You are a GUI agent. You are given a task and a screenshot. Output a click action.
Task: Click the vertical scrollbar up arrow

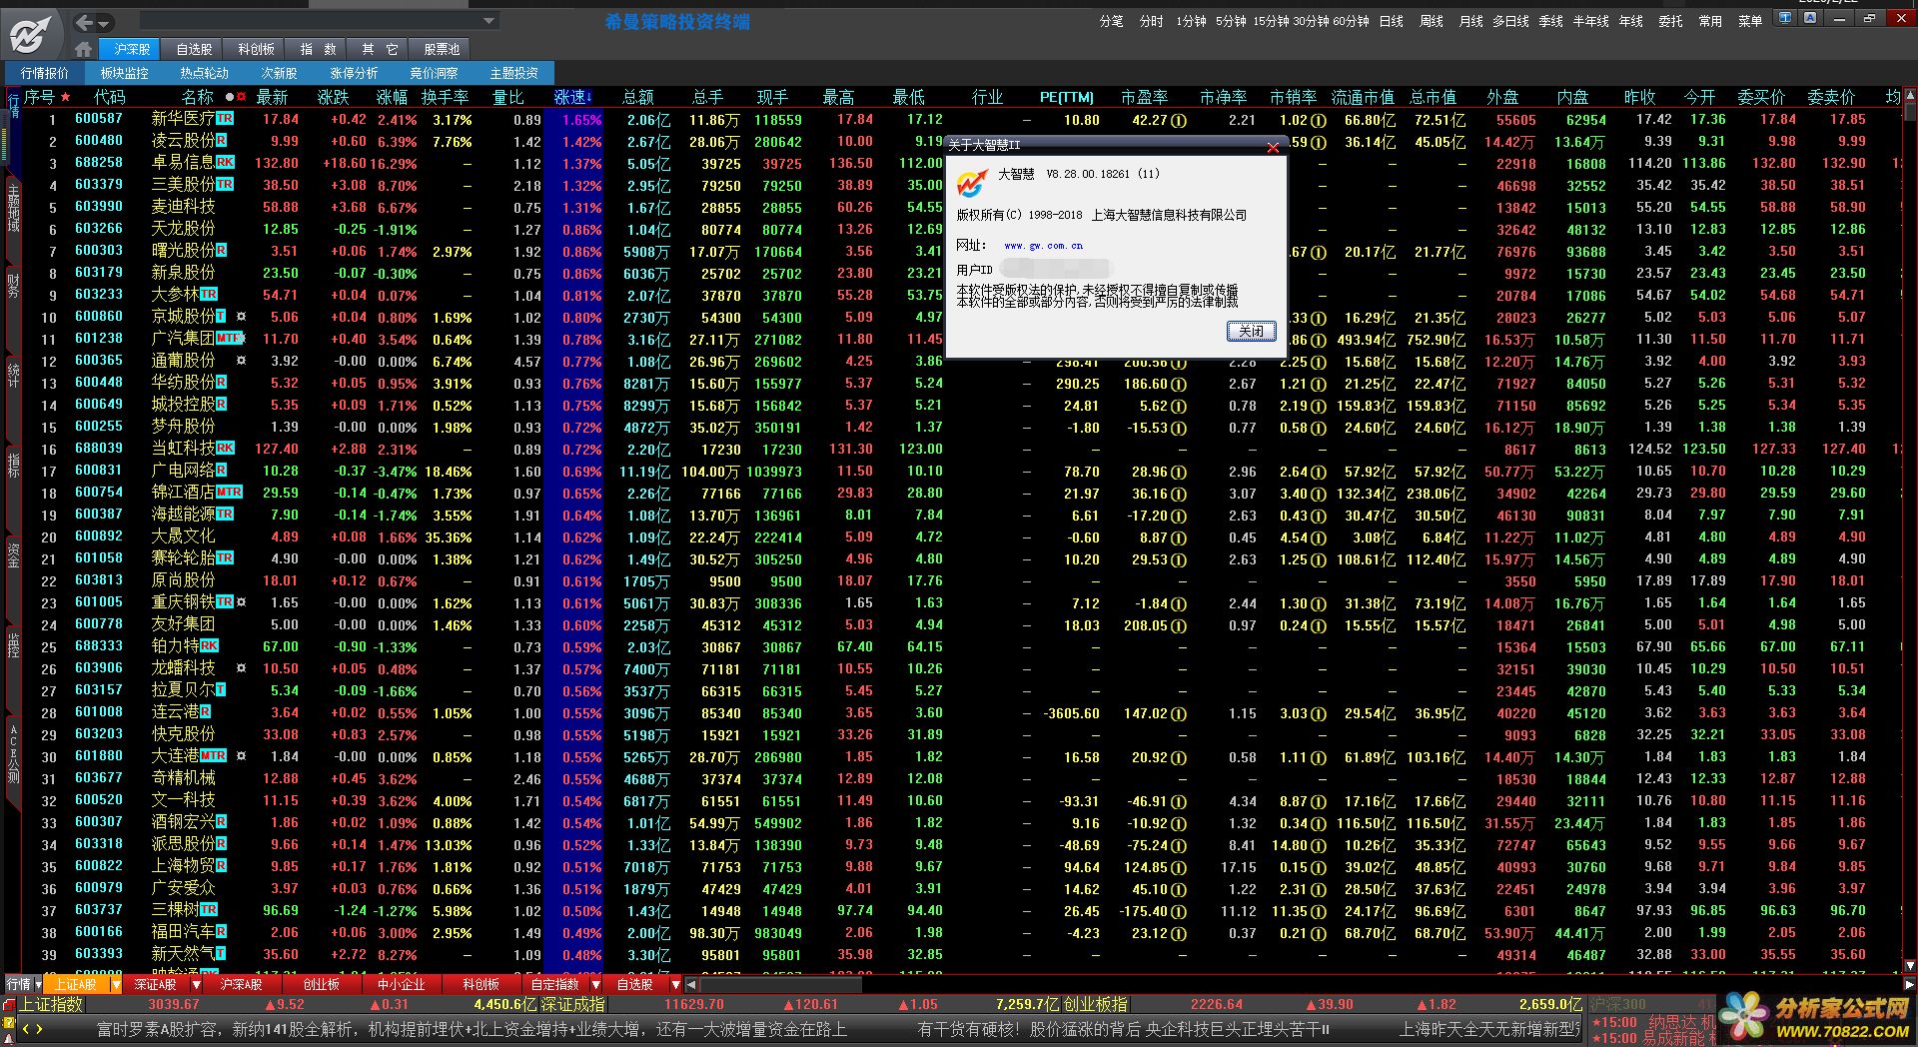(x=1910, y=97)
